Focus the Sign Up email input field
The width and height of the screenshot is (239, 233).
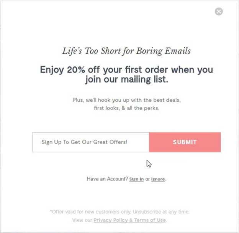coord(90,142)
